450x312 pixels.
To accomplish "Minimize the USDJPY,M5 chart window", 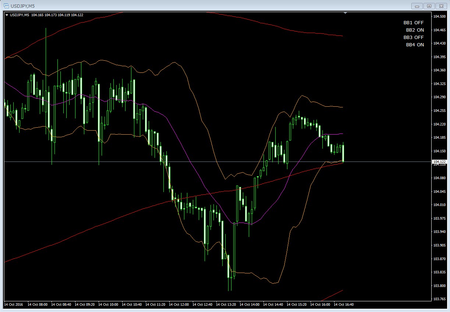I will point(417,6).
